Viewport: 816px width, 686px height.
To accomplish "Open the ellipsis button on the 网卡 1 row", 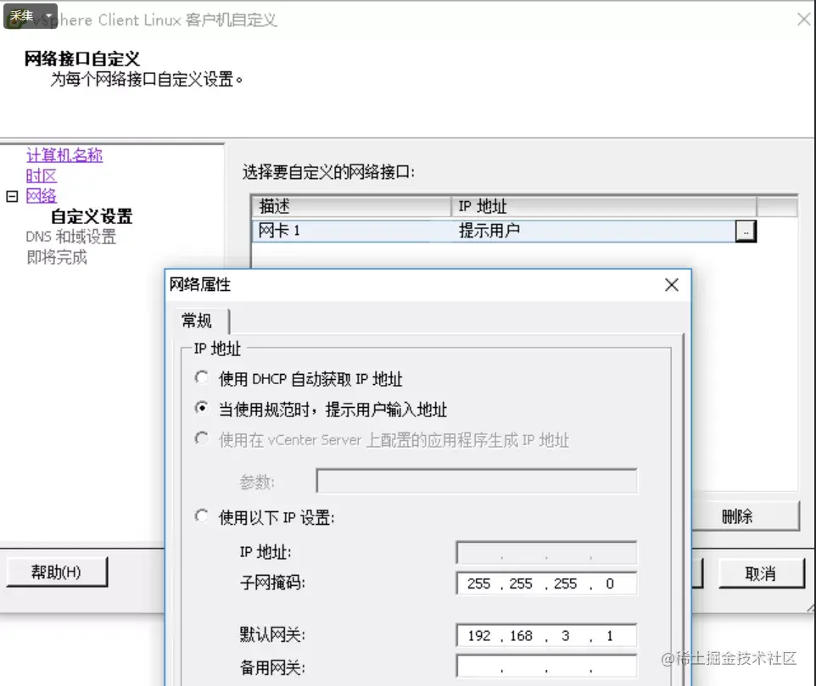I will click(746, 230).
